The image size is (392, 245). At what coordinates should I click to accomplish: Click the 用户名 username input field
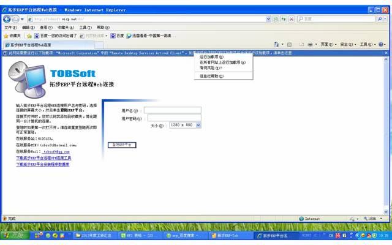coord(172,110)
